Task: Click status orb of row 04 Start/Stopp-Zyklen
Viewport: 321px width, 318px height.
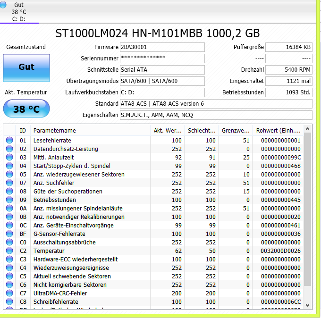Action: (x=9, y=166)
